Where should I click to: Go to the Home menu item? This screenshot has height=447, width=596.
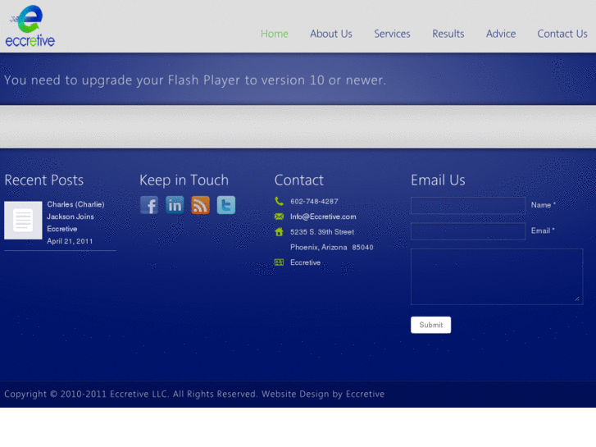pyautogui.click(x=275, y=34)
